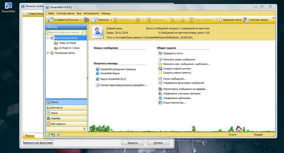Screen dimensions: 284x153
Task: Switch to Почта navigation tab
Action: [x=66, y=102]
